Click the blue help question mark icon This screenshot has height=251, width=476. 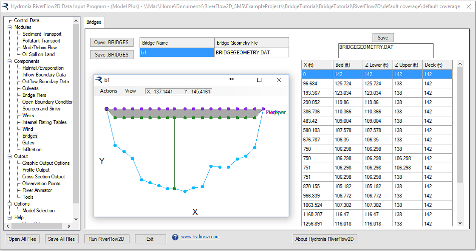pos(175,237)
